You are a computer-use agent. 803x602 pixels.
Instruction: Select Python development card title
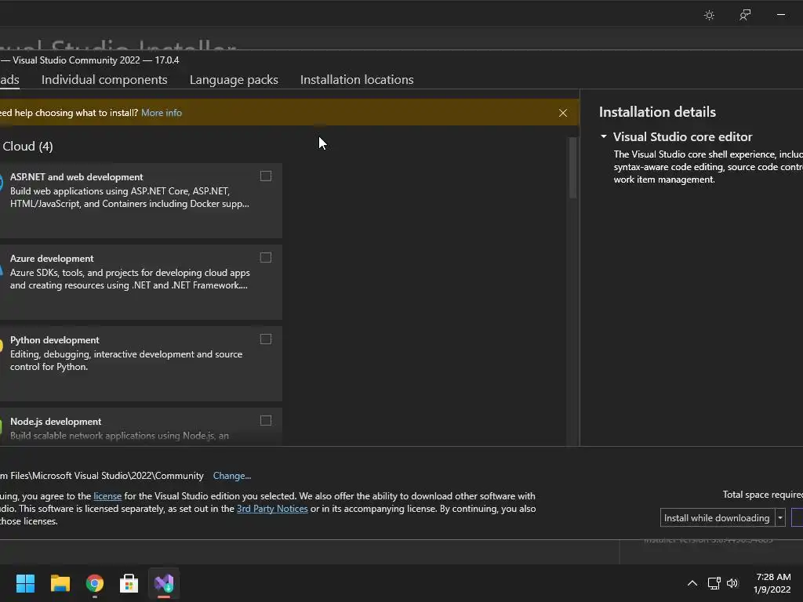point(54,340)
